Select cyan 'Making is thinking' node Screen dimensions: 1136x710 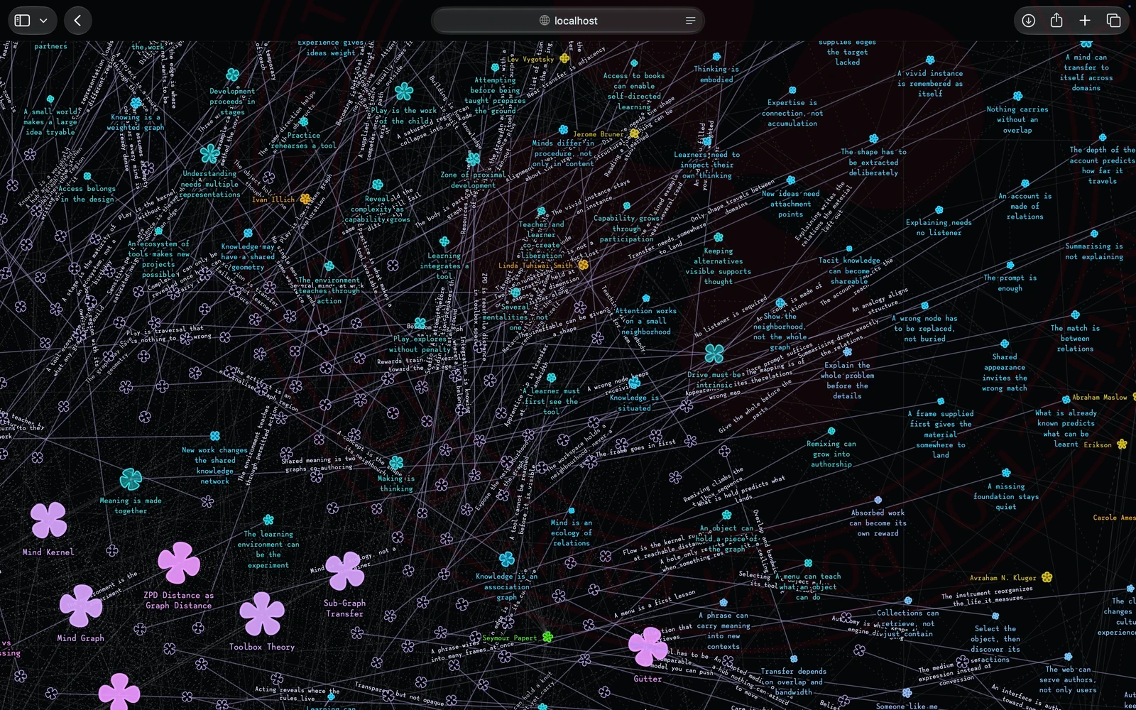[x=396, y=464]
